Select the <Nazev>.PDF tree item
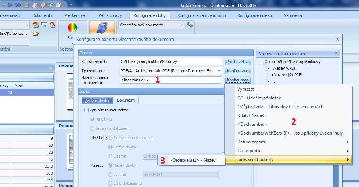359x187 pixels. point(284,68)
